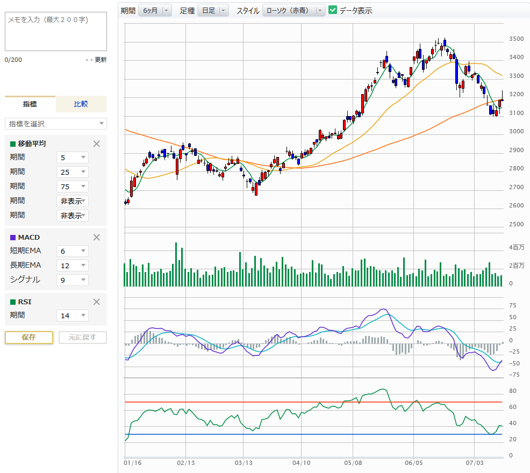Remove the 移動平均 indicator with X icon

click(97, 144)
